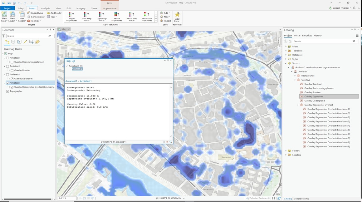362x202 pixels.
Task: Select Red Green Map Notes template
Action: point(147,17)
